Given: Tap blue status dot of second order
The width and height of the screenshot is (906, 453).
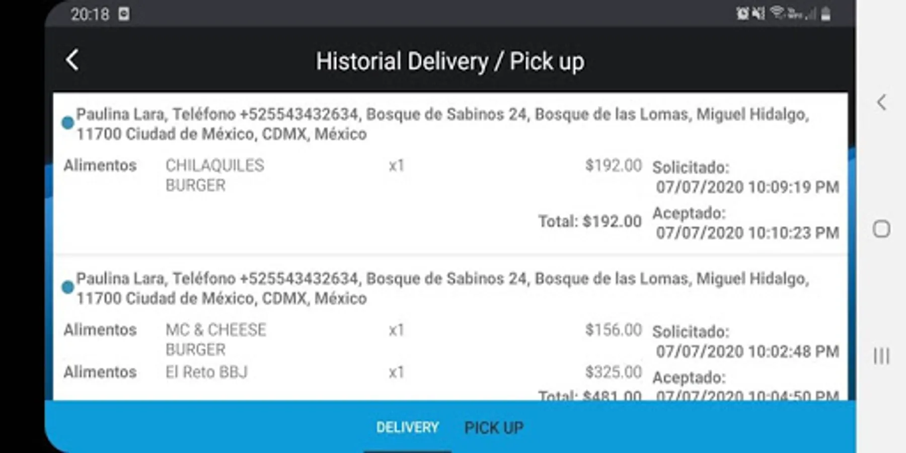Looking at the screenshot, I should click(67, 287).
